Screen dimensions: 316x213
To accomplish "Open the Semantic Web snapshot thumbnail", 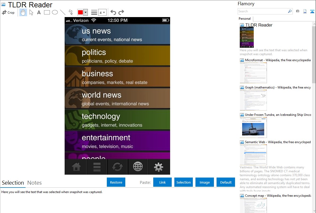I will coord(253,155).
